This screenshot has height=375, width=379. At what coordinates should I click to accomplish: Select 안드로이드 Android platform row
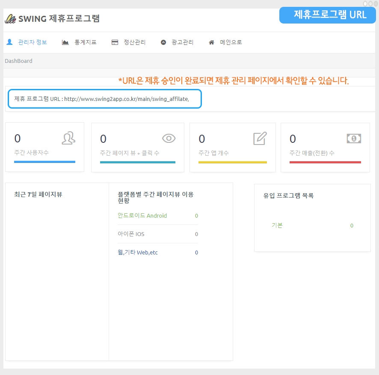142,216
